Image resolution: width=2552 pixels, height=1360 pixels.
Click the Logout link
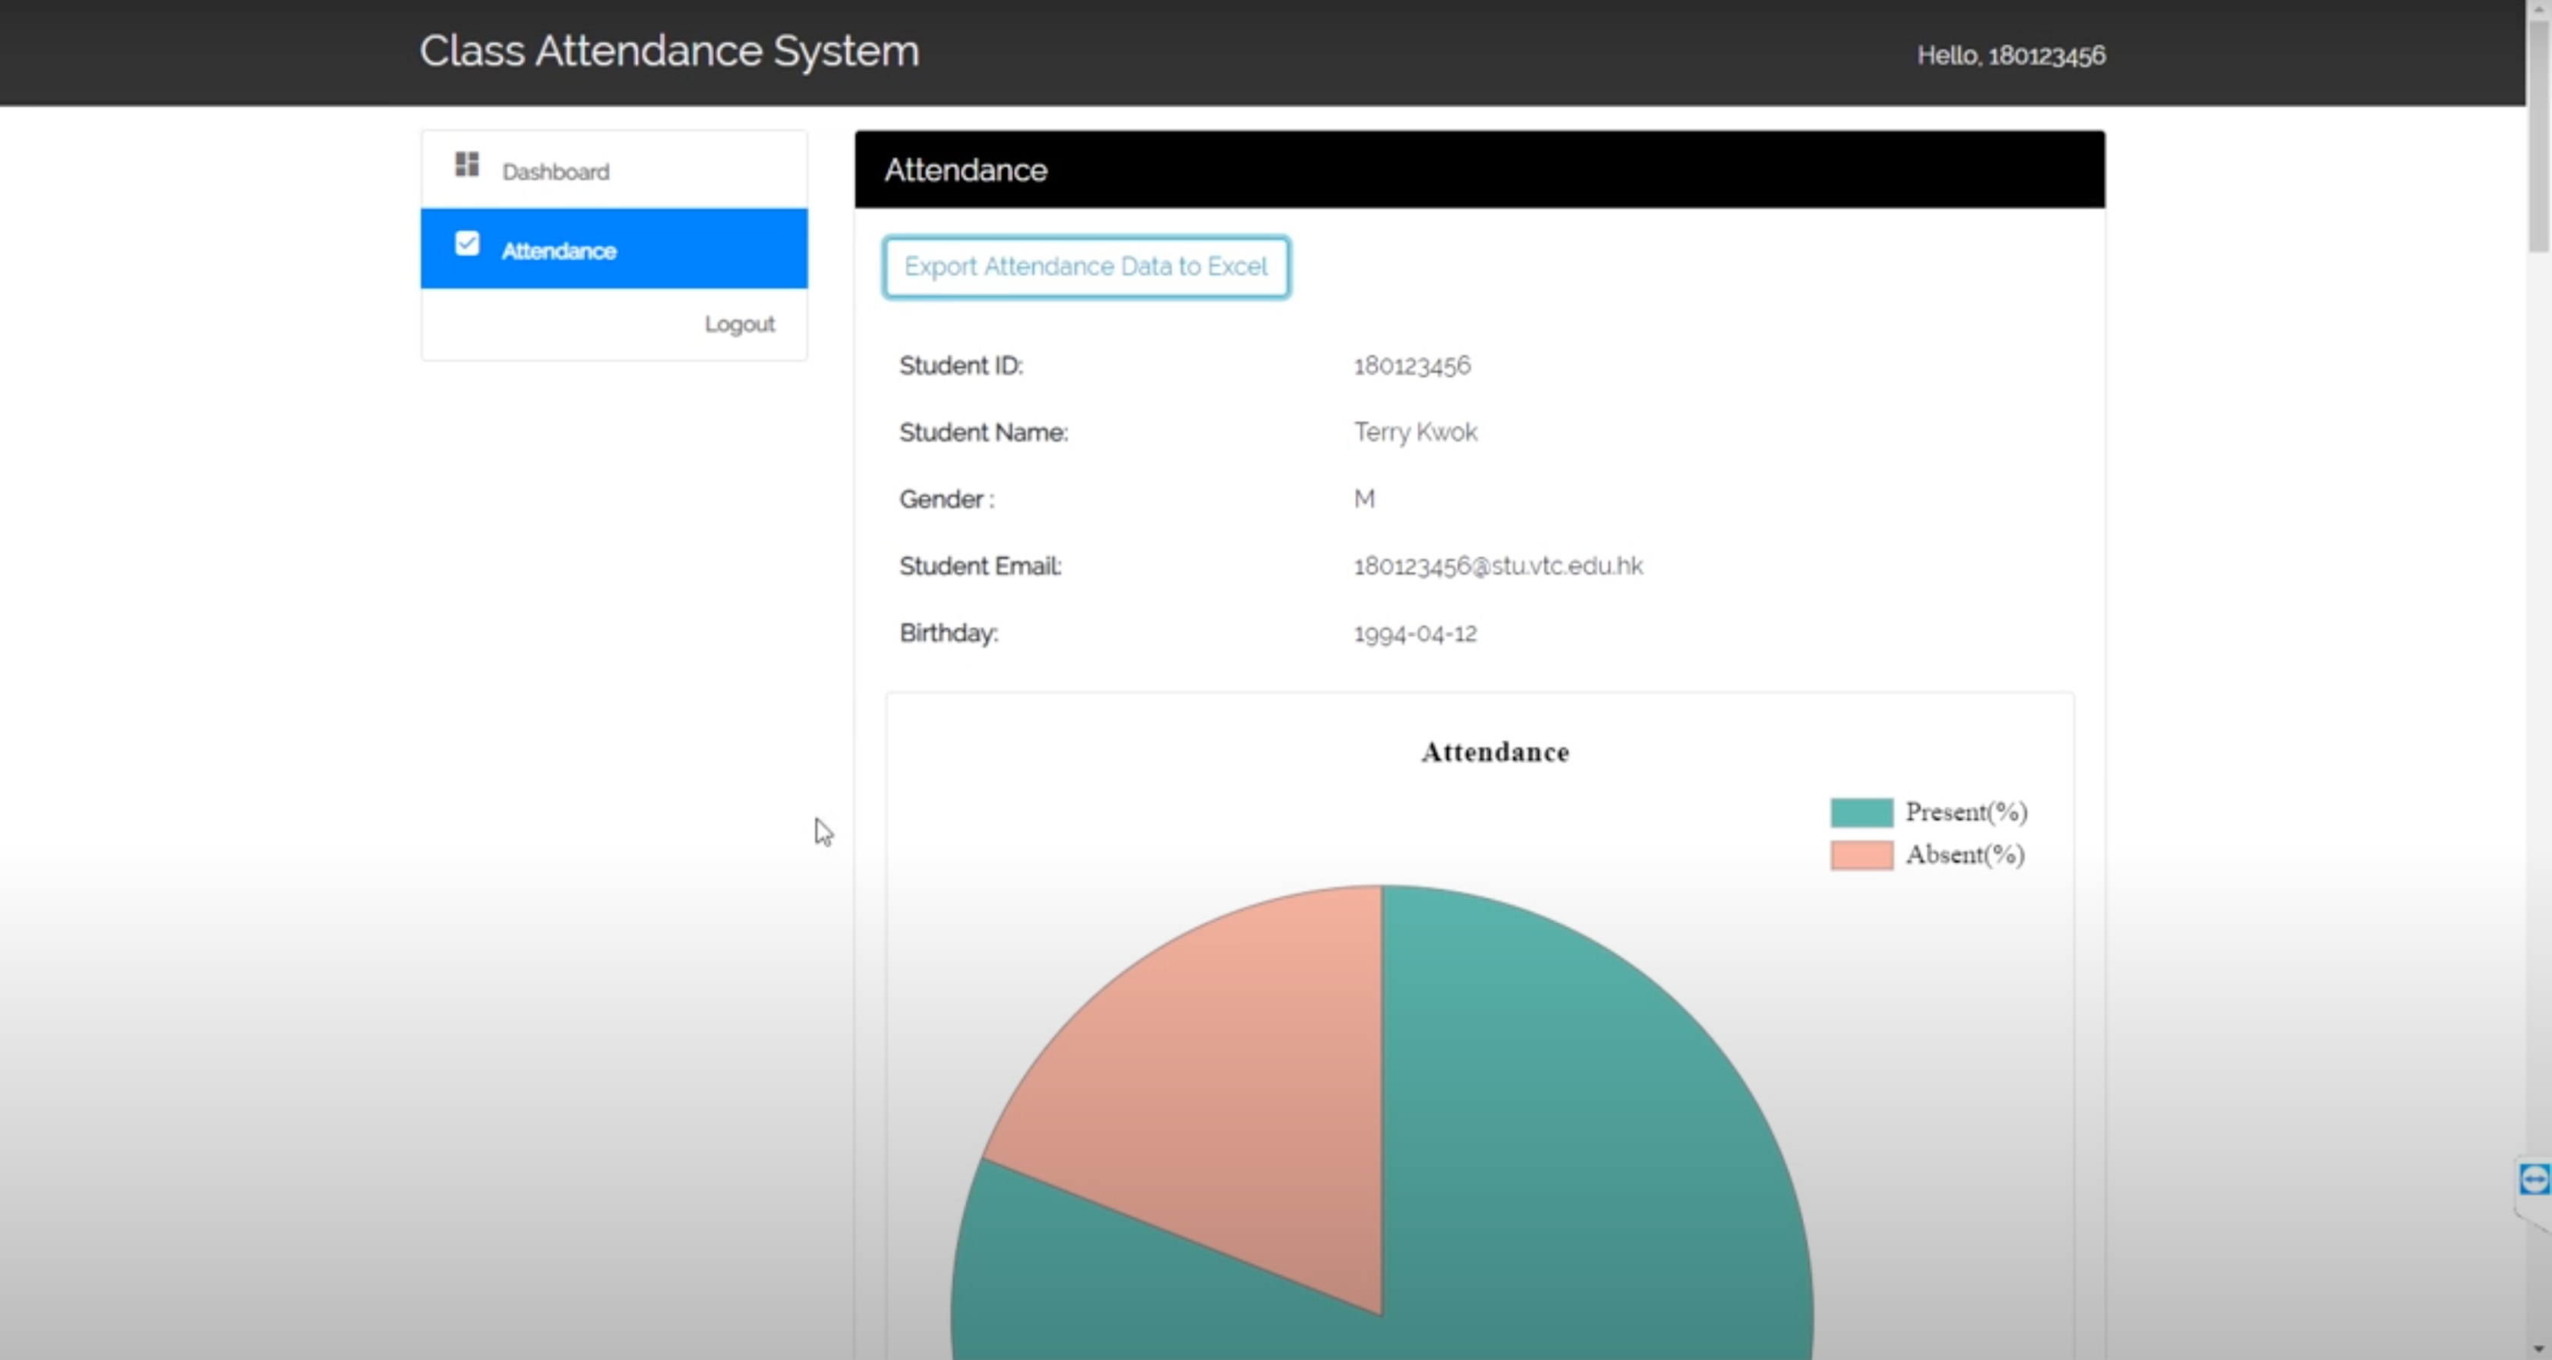pyautogui.click(x=739, y=324)
